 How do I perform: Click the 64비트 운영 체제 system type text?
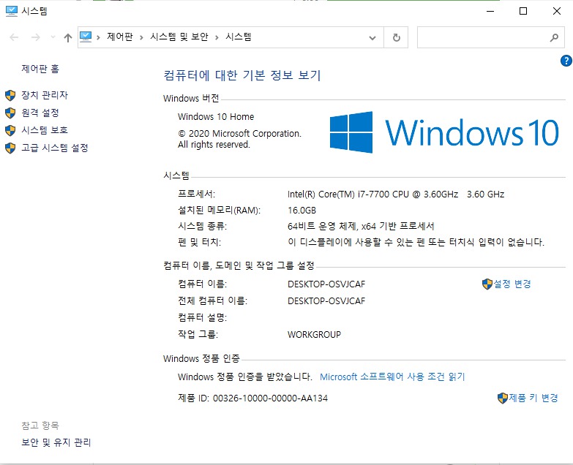pyautogui.click(x=361, y=227)
